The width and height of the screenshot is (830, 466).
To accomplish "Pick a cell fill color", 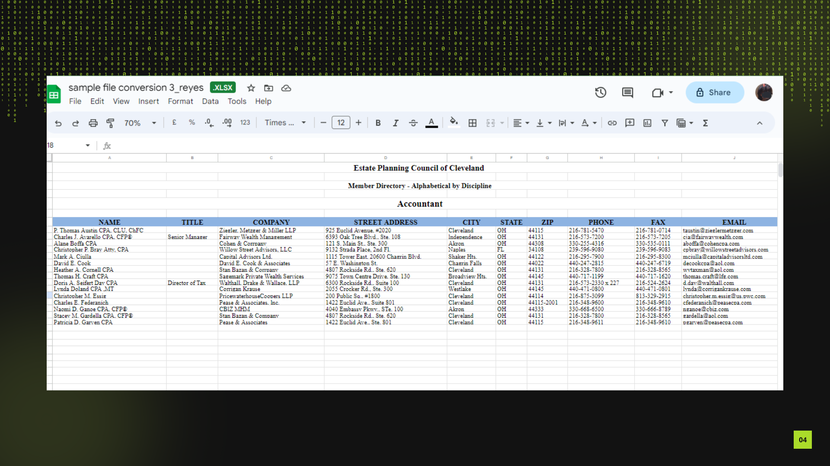I will 453,123.
